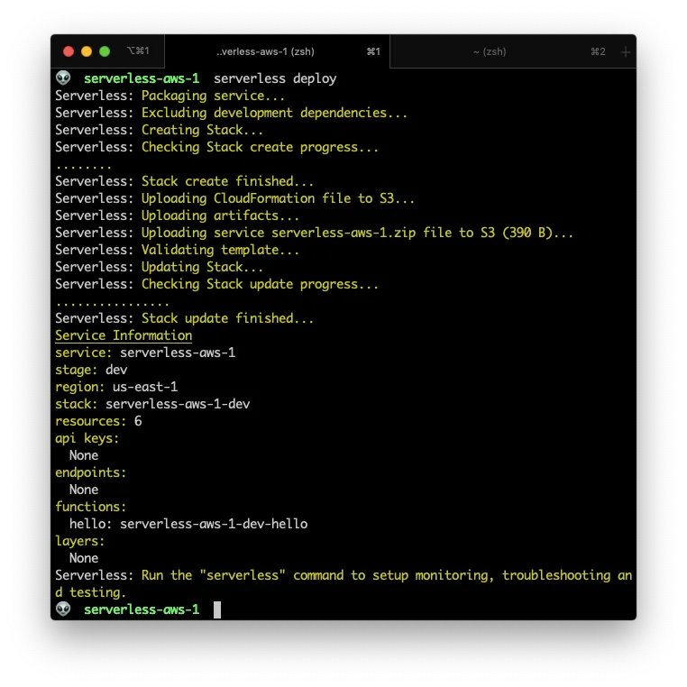Click the 'resources: 6' line
The width and height of the screenshot is (687, 687).
click(98, 421)
